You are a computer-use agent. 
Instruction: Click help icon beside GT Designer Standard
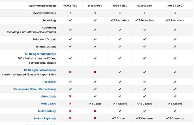point(55,54)
